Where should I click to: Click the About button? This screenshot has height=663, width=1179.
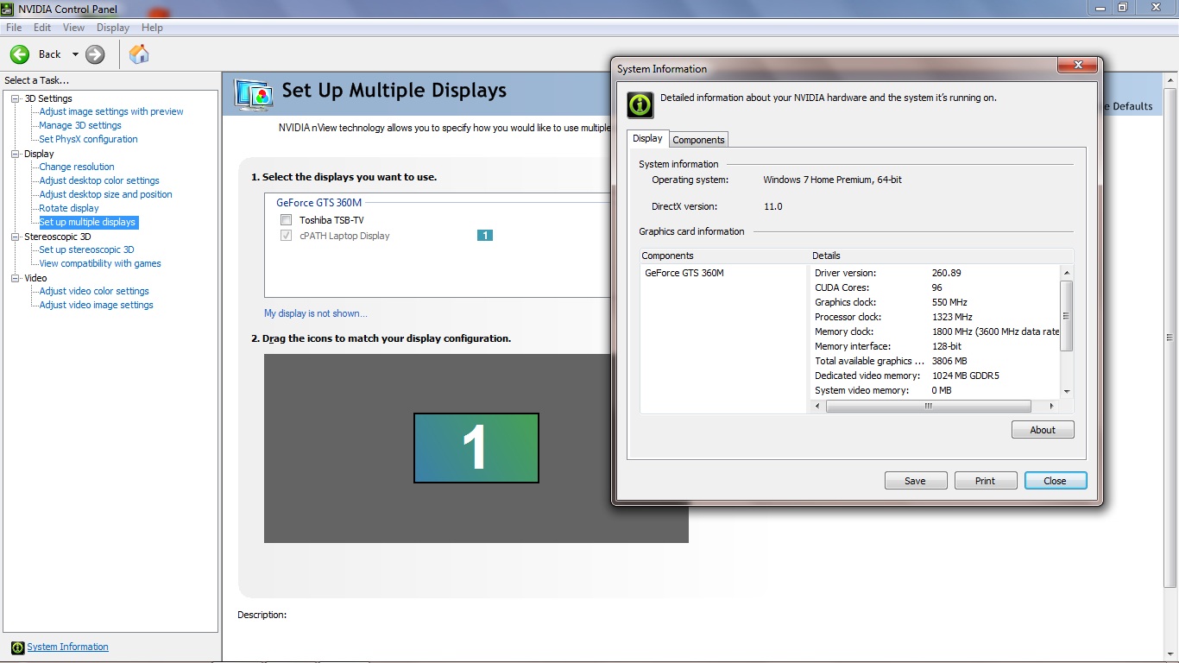(1043, 430)
